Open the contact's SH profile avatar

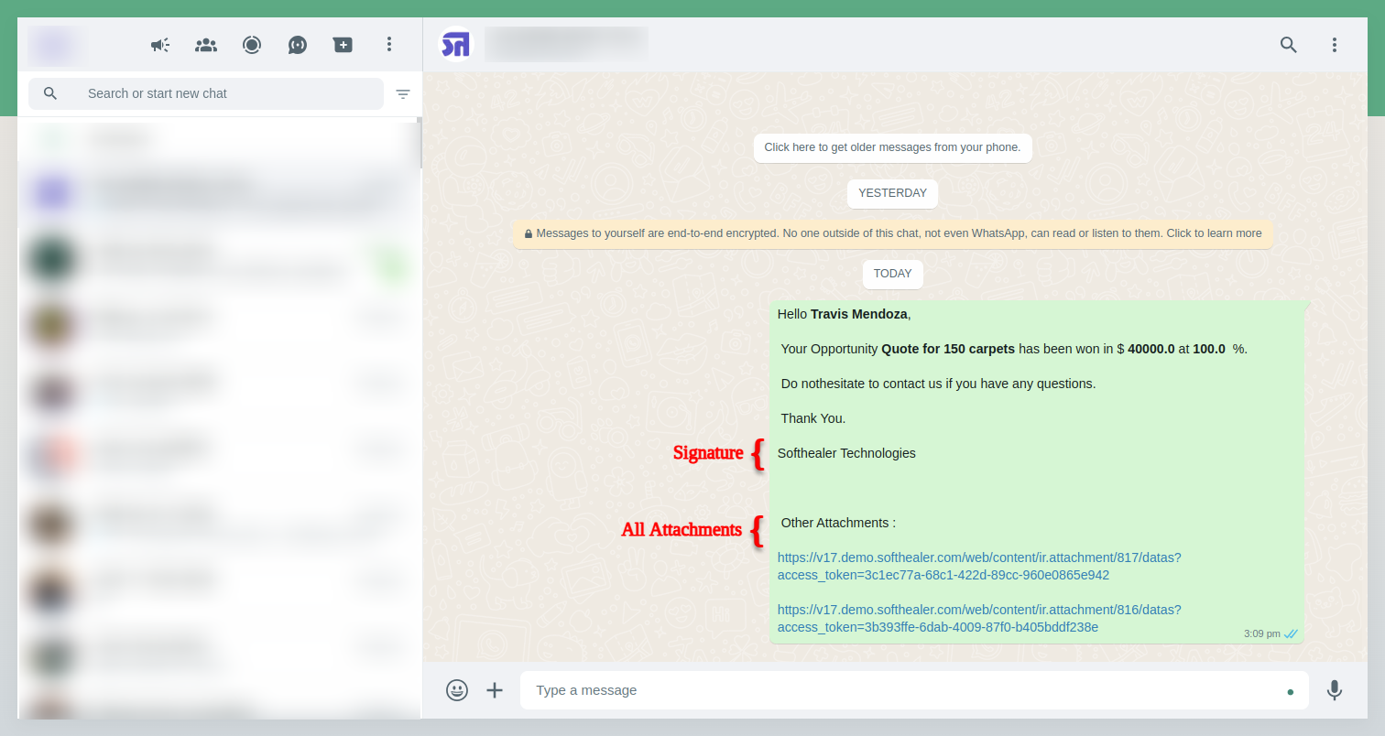455,44
